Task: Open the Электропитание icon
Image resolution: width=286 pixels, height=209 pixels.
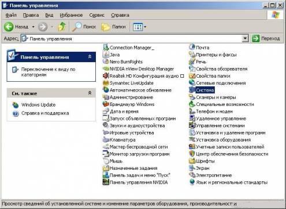Action: point(210,176)
